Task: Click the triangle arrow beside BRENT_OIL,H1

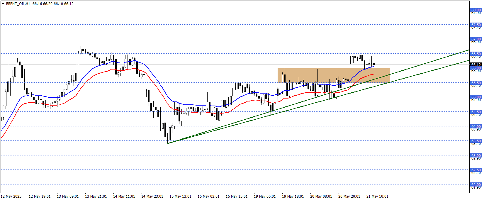Action: point(3,4)
